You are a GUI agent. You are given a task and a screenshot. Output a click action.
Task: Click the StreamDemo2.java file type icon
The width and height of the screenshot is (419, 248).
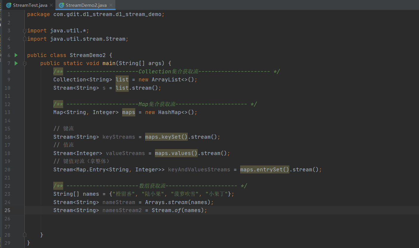point(61,5)
